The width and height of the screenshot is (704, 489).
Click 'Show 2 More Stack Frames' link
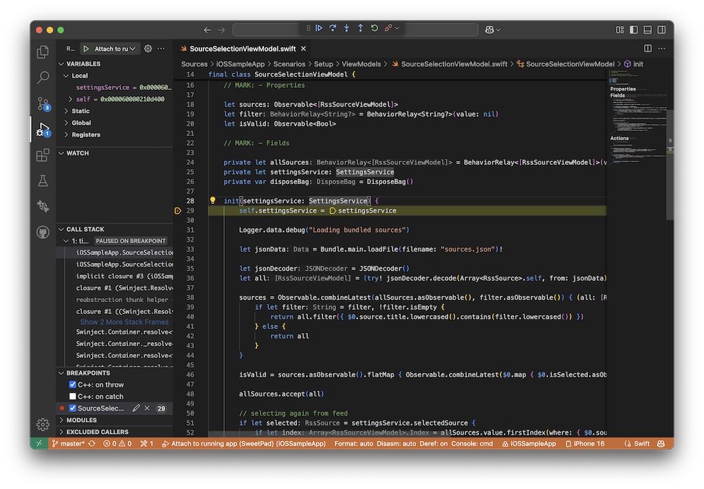click(124, 321)
